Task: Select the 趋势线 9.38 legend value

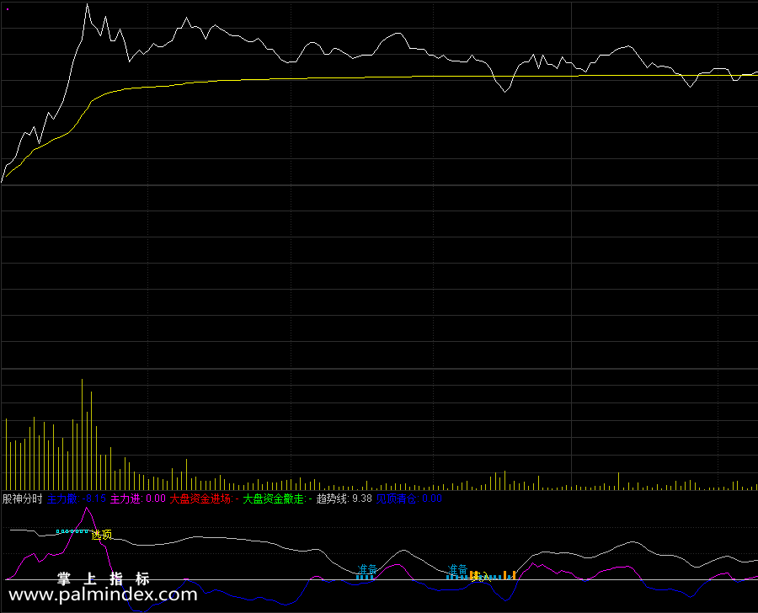Action: click(x=344, y=498)
